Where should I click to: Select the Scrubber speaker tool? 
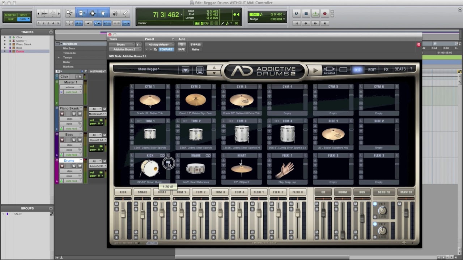click(115, 13)
